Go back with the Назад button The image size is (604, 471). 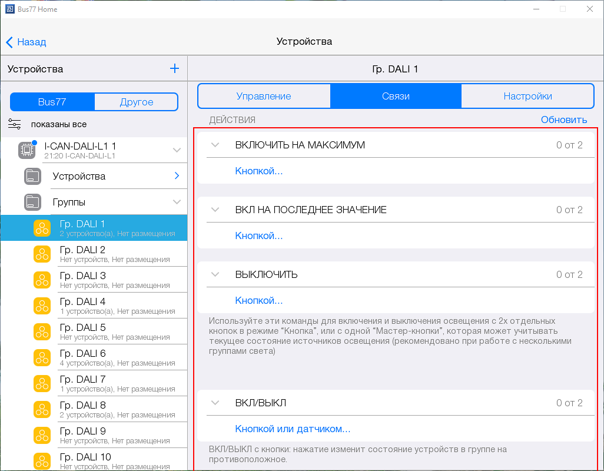(26, 42)
